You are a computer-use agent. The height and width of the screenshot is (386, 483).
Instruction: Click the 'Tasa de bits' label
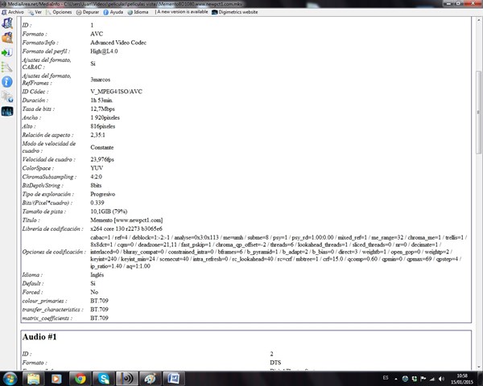38,109
